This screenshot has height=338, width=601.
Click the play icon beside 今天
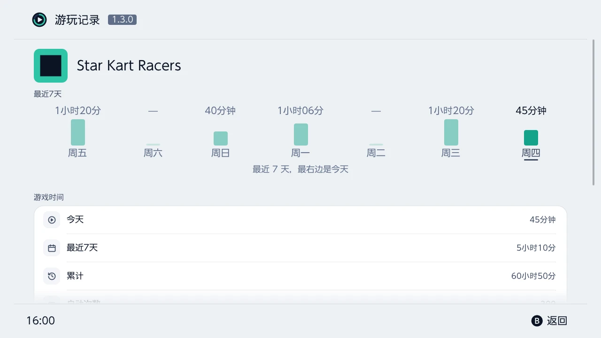[x=52, y=220]
